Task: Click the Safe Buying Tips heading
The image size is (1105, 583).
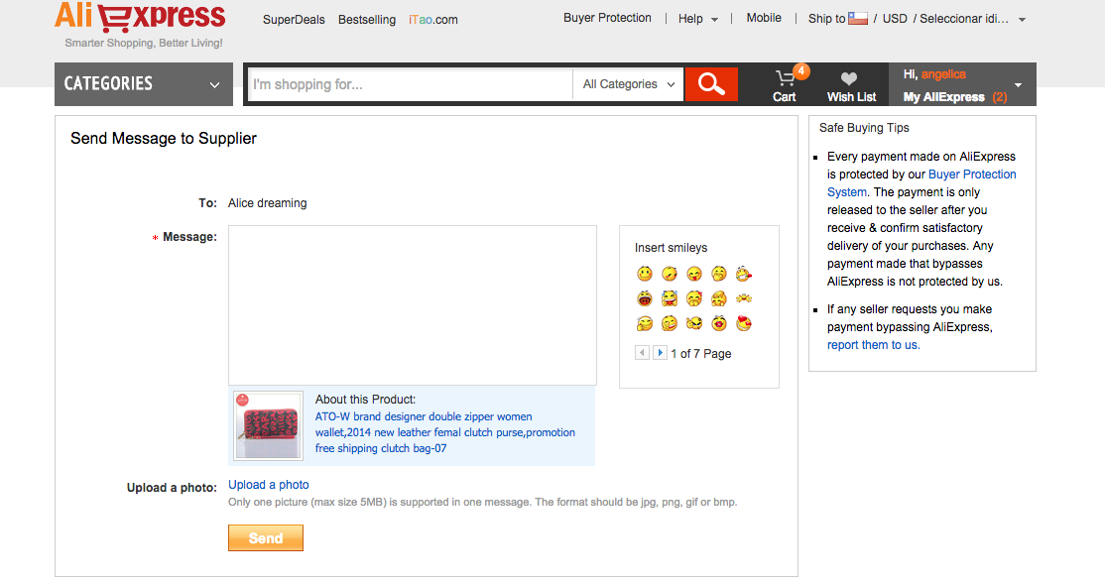Action: [864, 128]
